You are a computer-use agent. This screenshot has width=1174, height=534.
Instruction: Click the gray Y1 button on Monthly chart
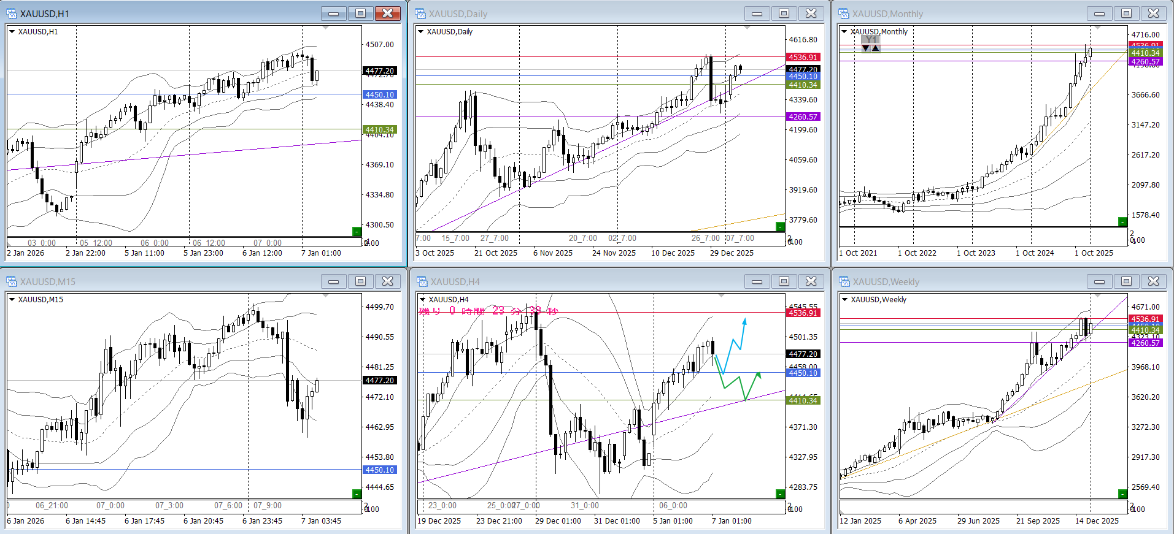coord(870,40)
